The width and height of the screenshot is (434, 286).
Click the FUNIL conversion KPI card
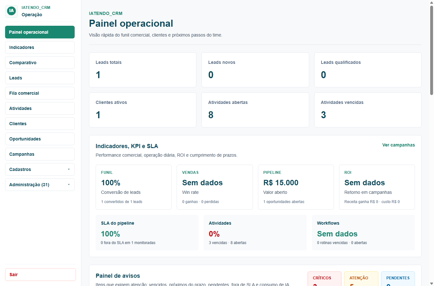pyautogui.click(x=133, y=187)
